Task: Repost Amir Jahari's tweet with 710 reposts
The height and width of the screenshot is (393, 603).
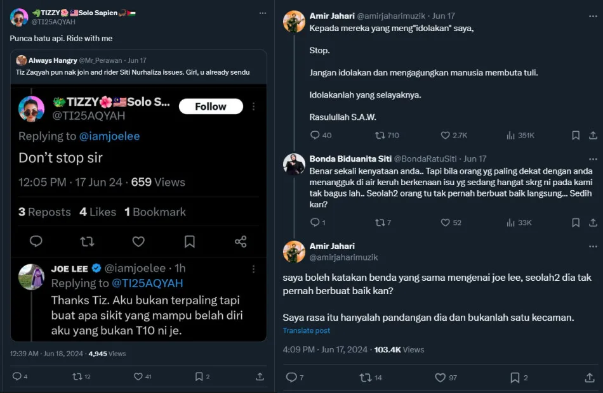Action: 381,135
